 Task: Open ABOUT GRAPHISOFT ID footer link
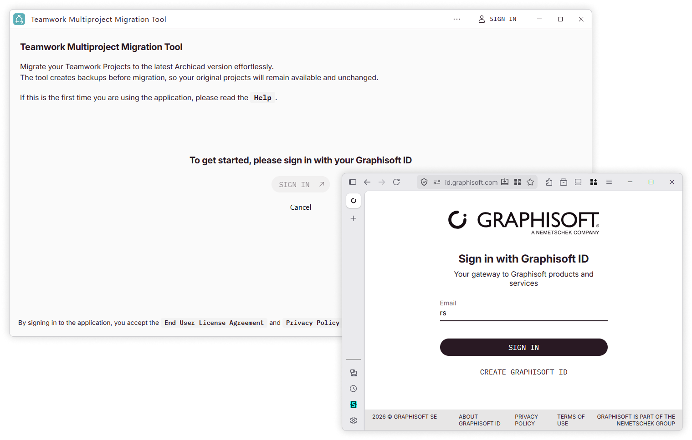point(479,420)
